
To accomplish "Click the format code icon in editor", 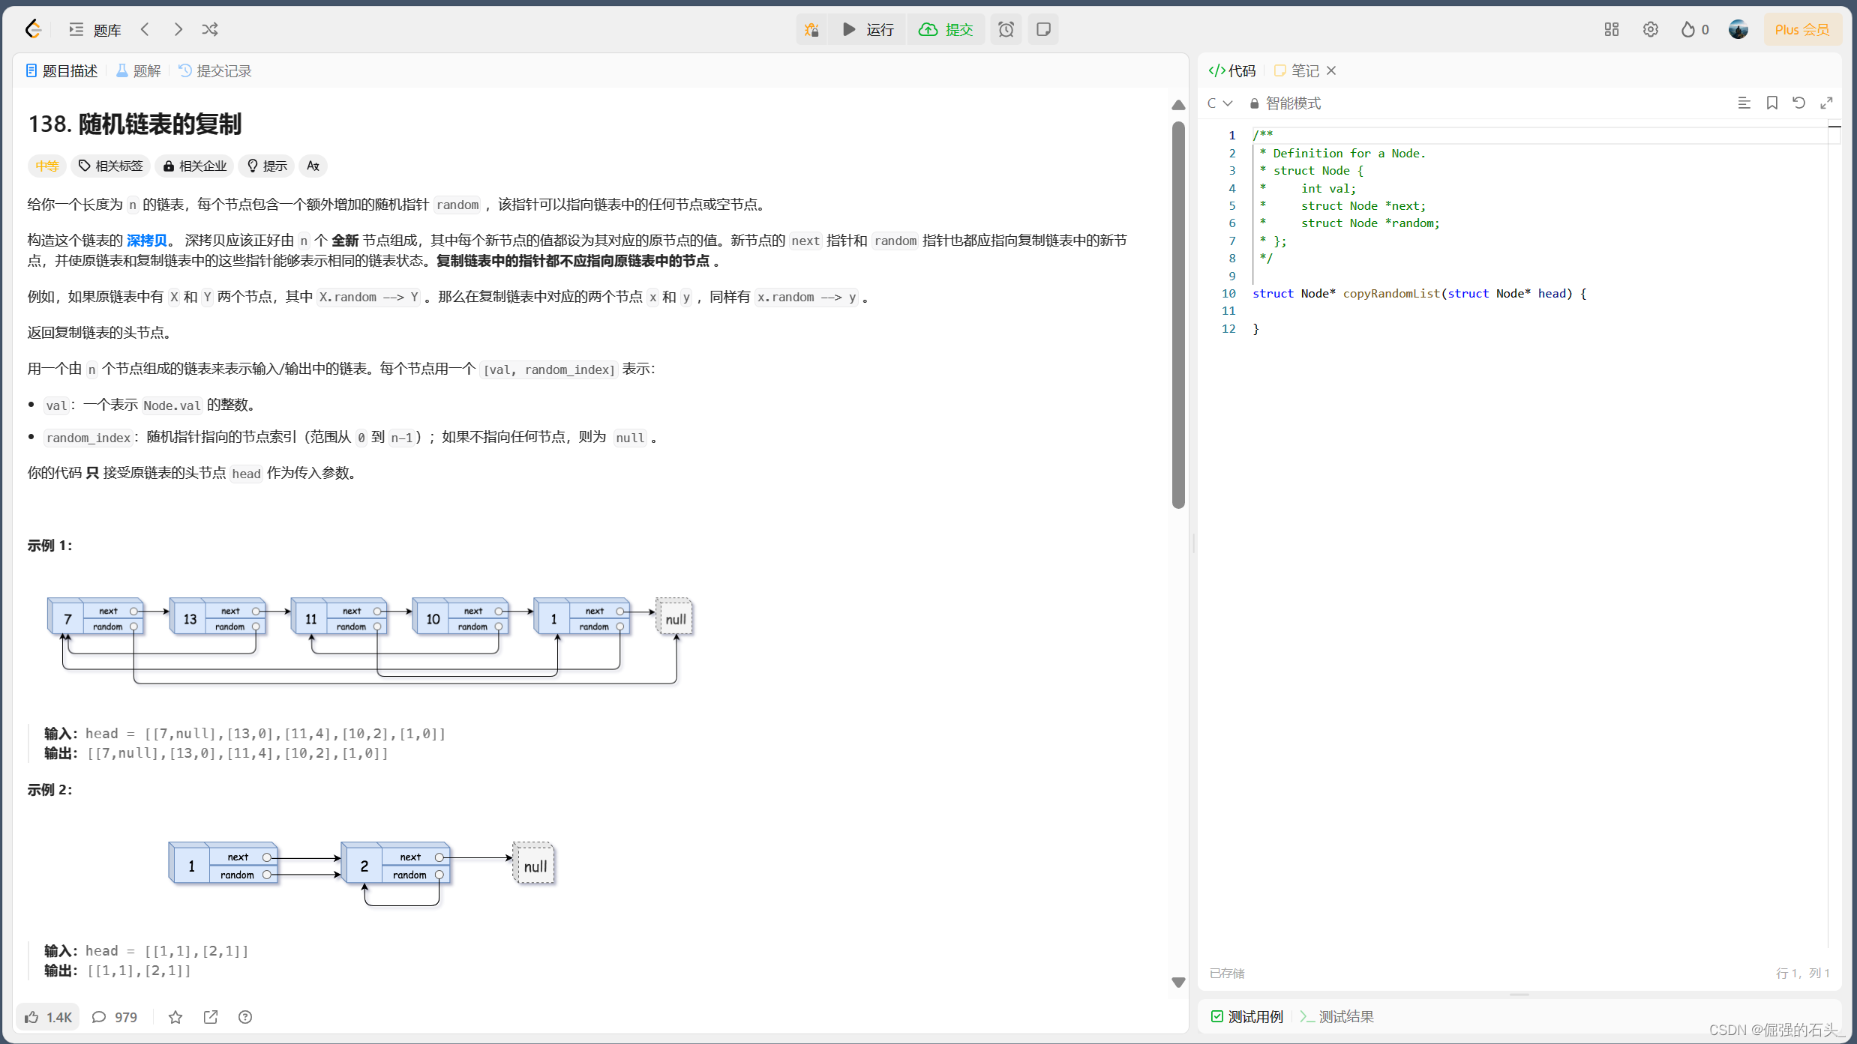I will [1744, 103].
